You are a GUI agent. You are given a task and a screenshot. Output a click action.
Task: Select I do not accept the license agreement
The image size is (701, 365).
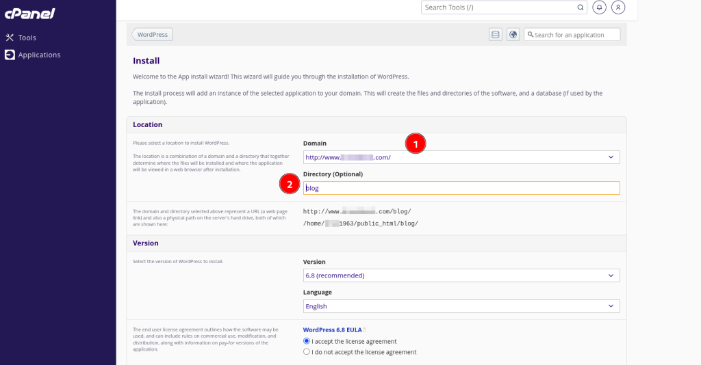pyautogui.click(x=306, y=351)
